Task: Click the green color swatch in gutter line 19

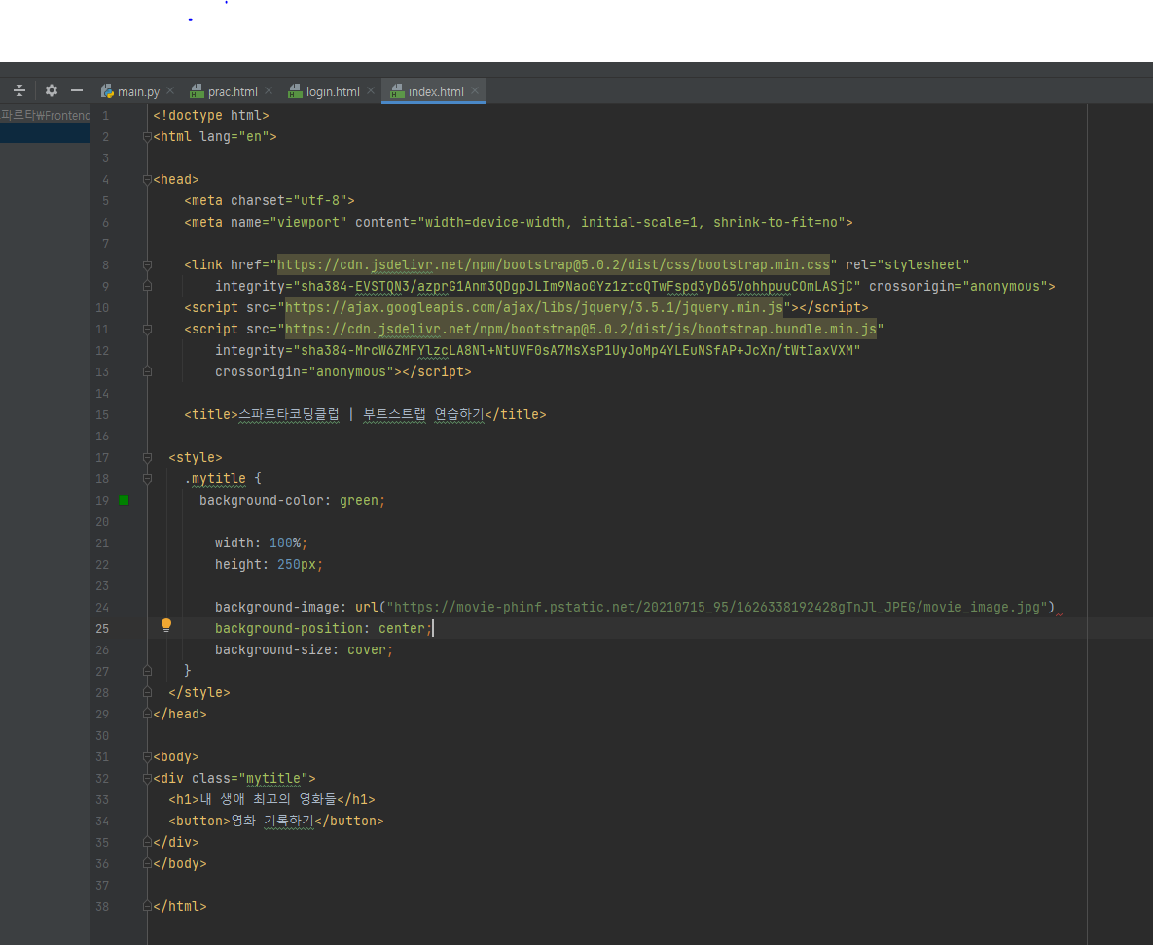Action: 124,501
